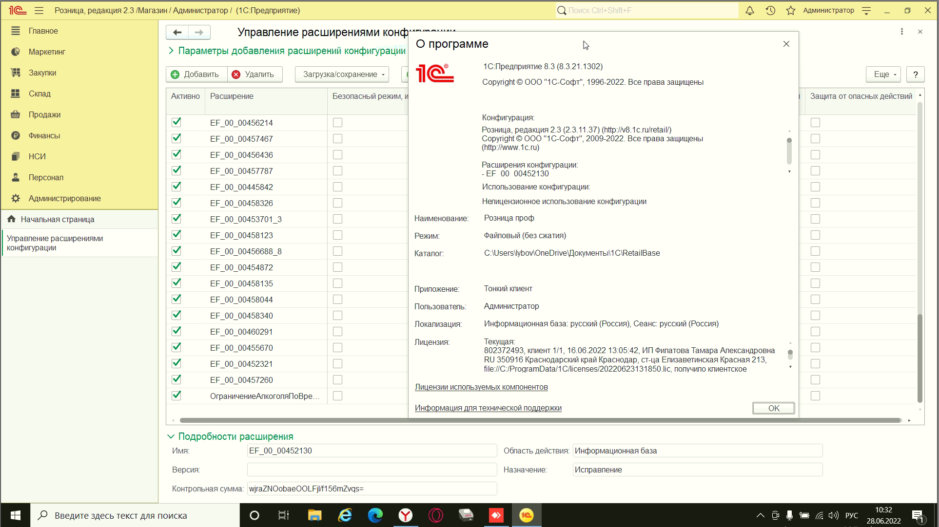
Task: Click the Добавить button
Action: 196,74
